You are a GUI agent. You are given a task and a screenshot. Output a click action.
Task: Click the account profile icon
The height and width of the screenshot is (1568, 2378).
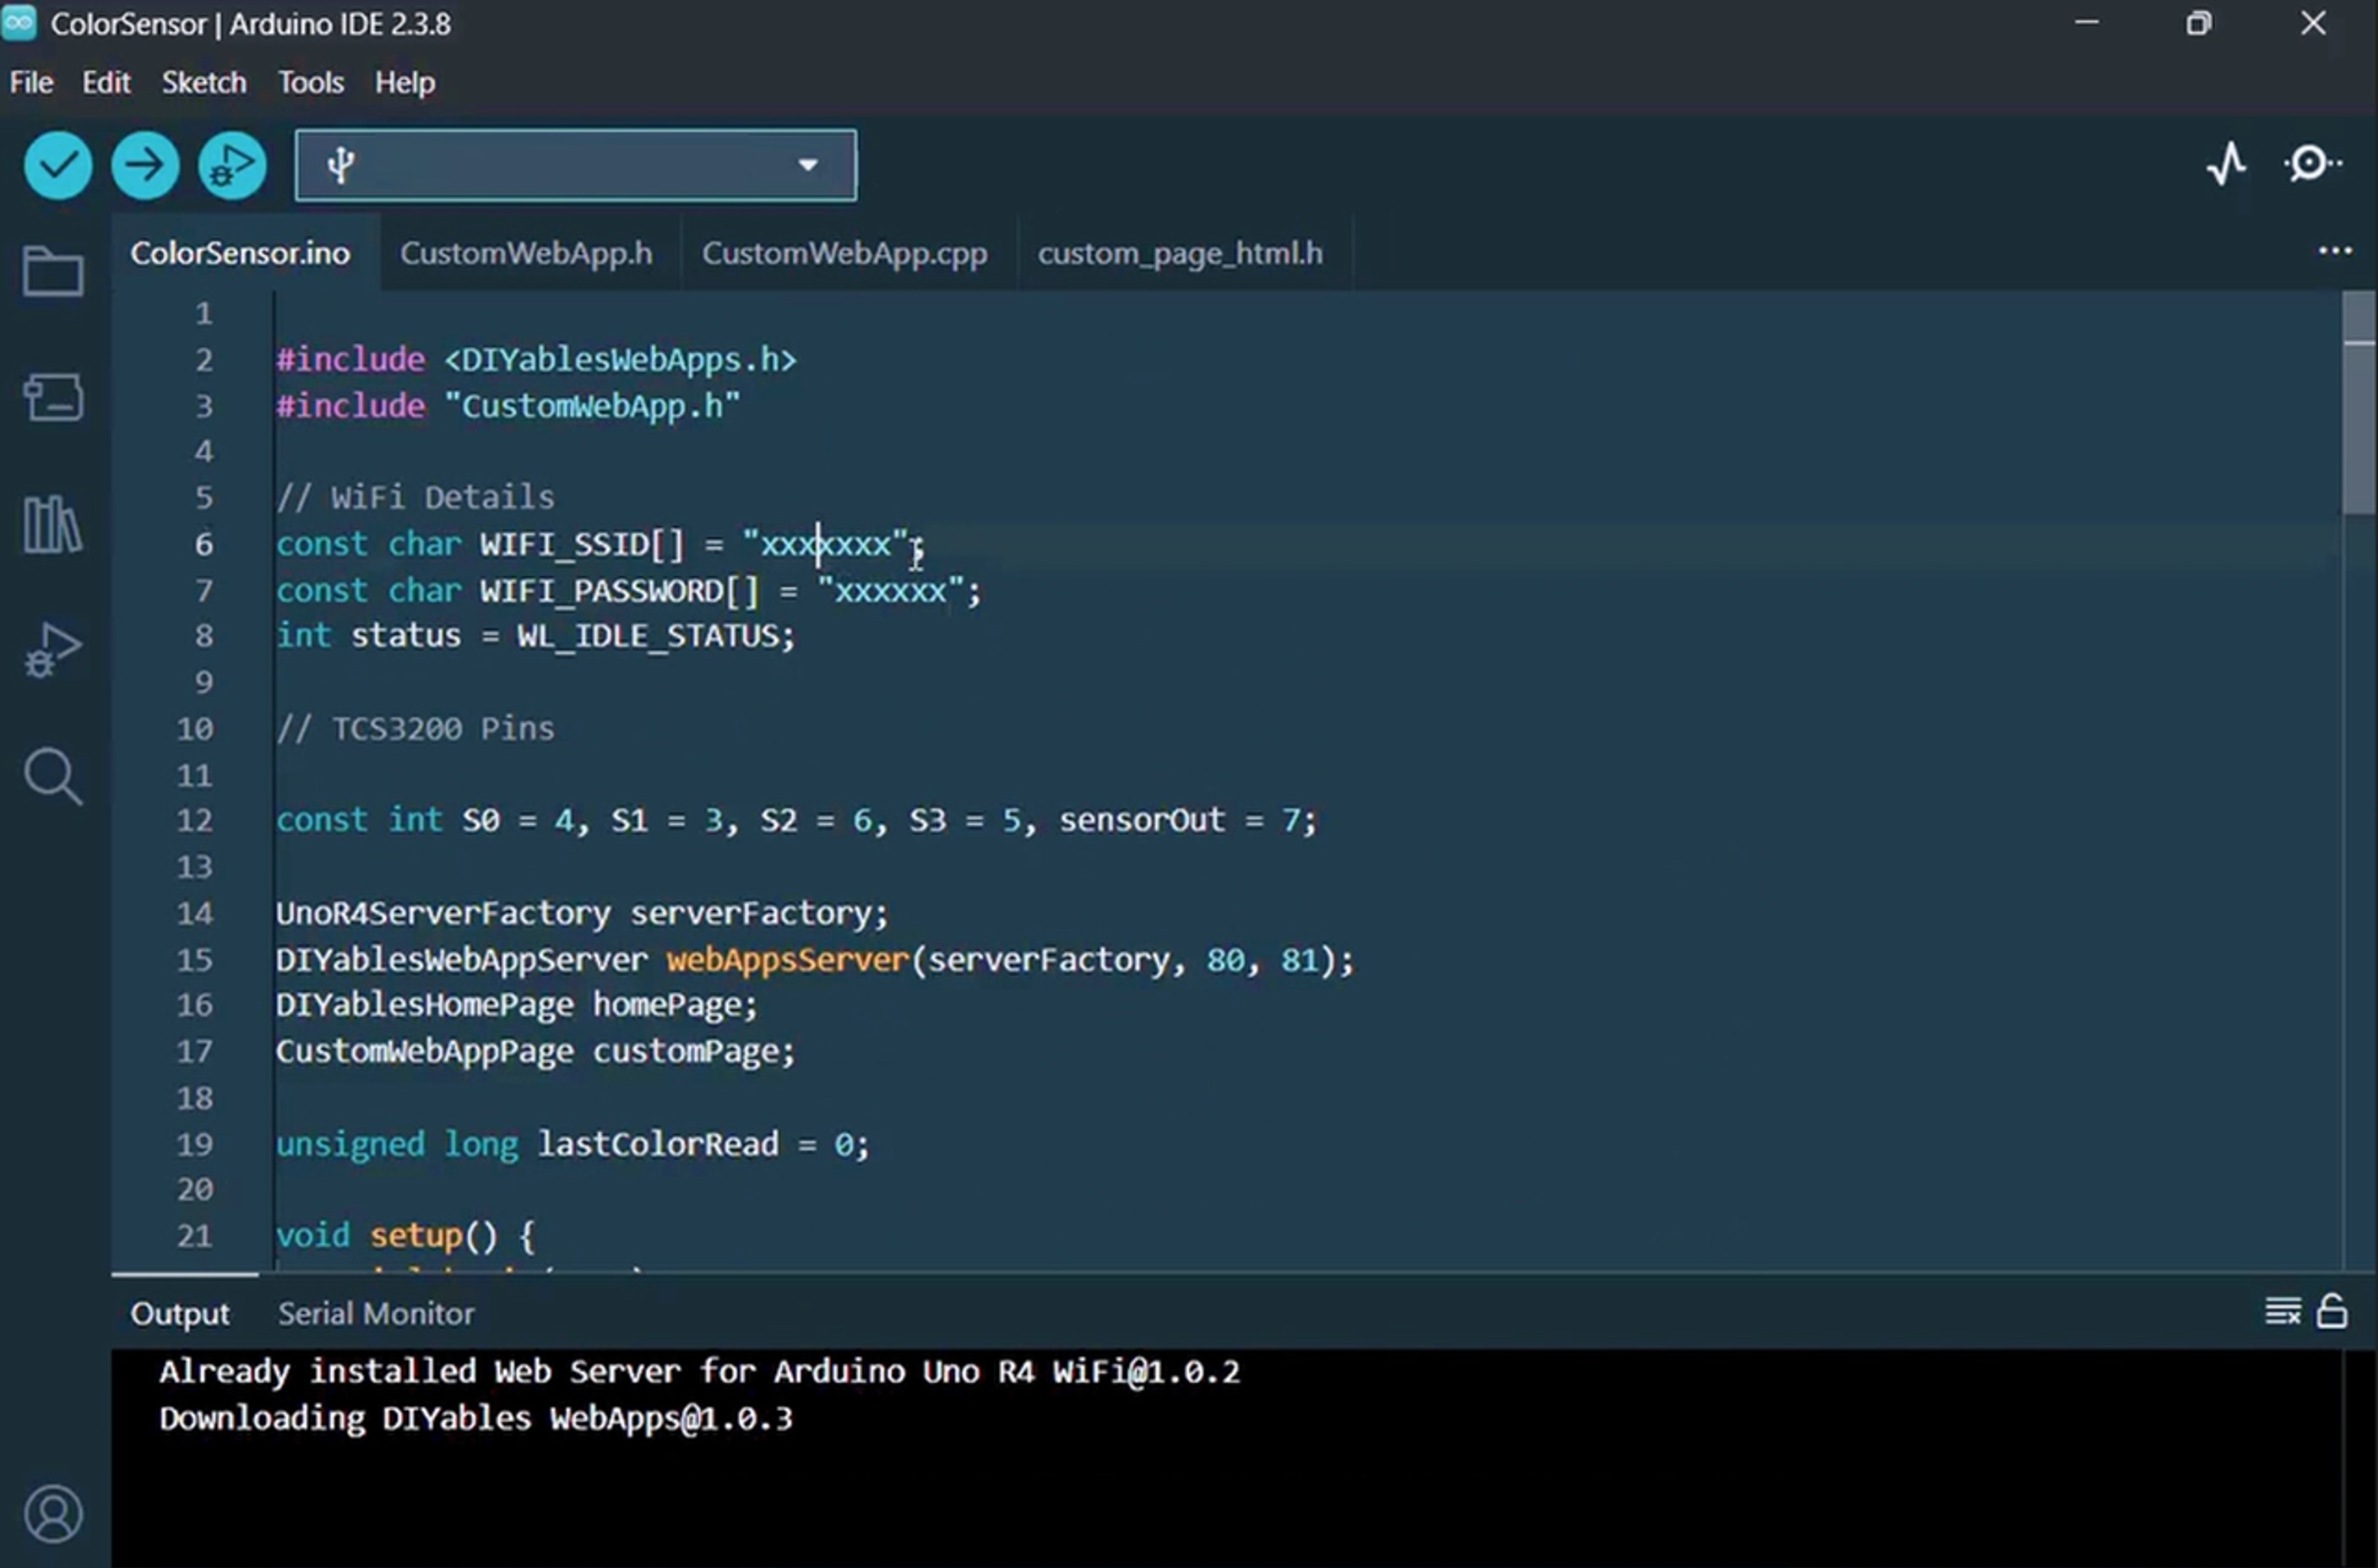(x=53, y=1513)
